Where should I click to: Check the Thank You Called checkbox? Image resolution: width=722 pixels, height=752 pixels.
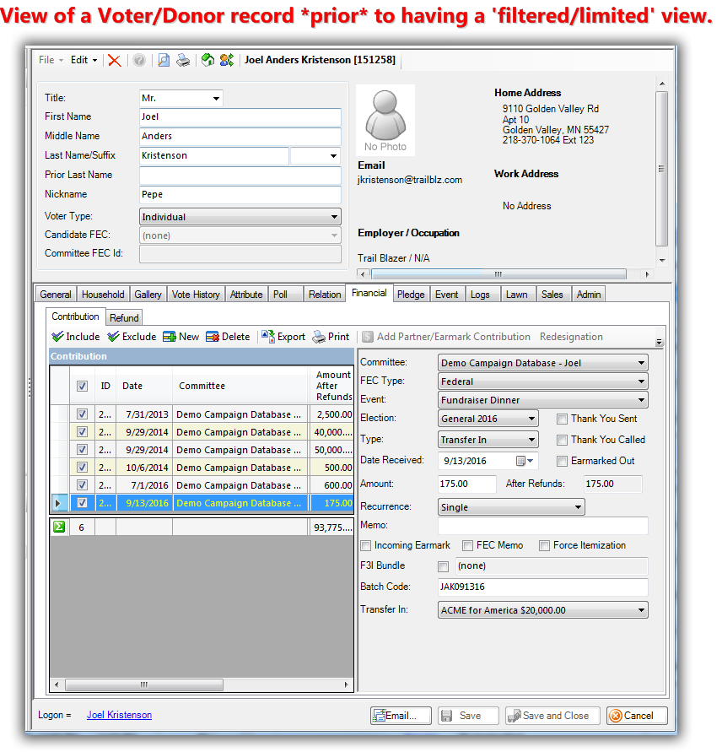coord(562,441)
